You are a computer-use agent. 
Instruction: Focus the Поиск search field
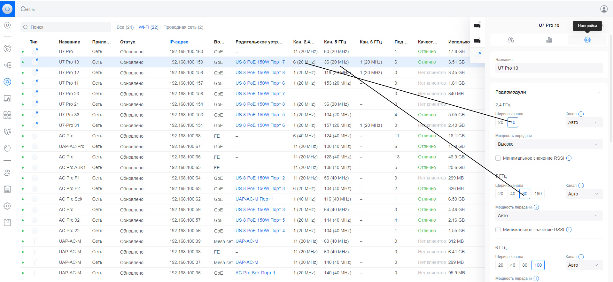(66, 27)
